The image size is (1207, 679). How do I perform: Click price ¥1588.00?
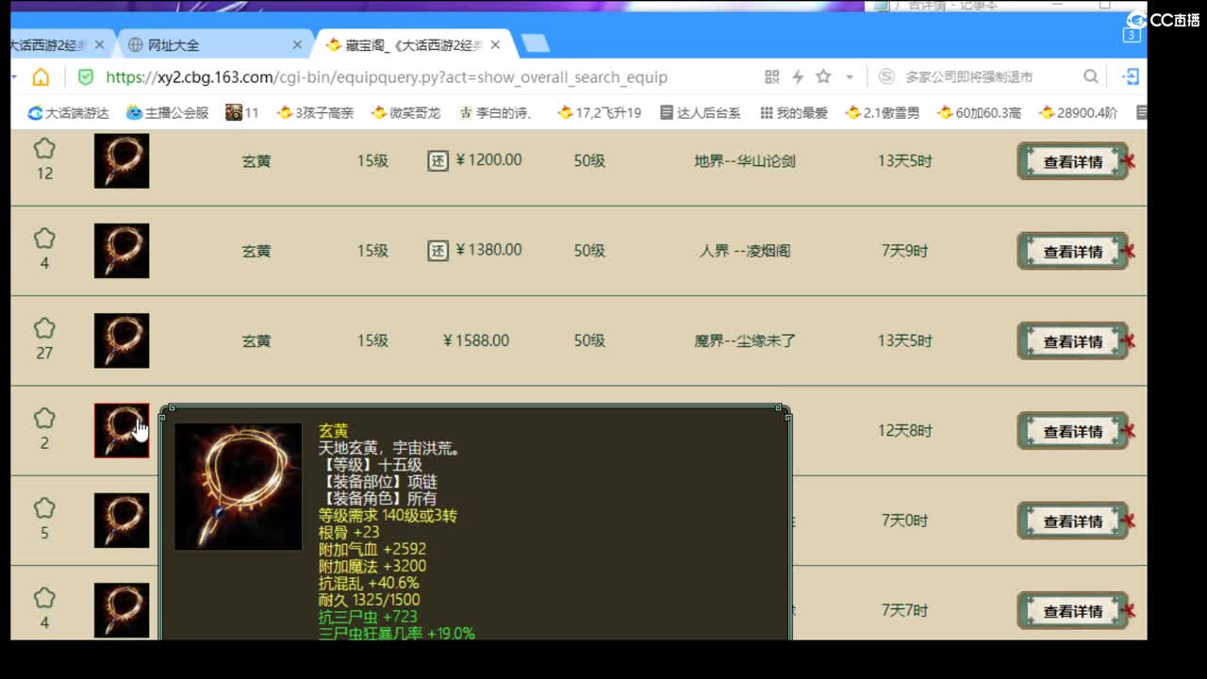click(x=476, y=340)
